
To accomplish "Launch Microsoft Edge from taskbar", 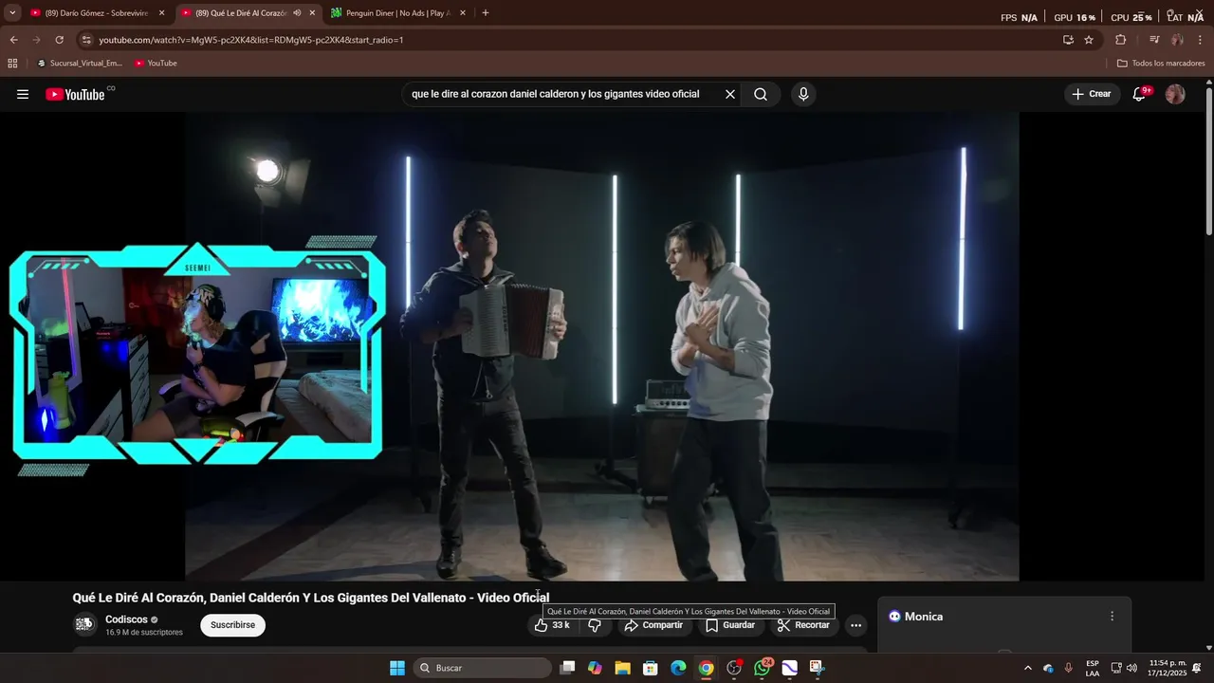I will [x=678, y=668].
